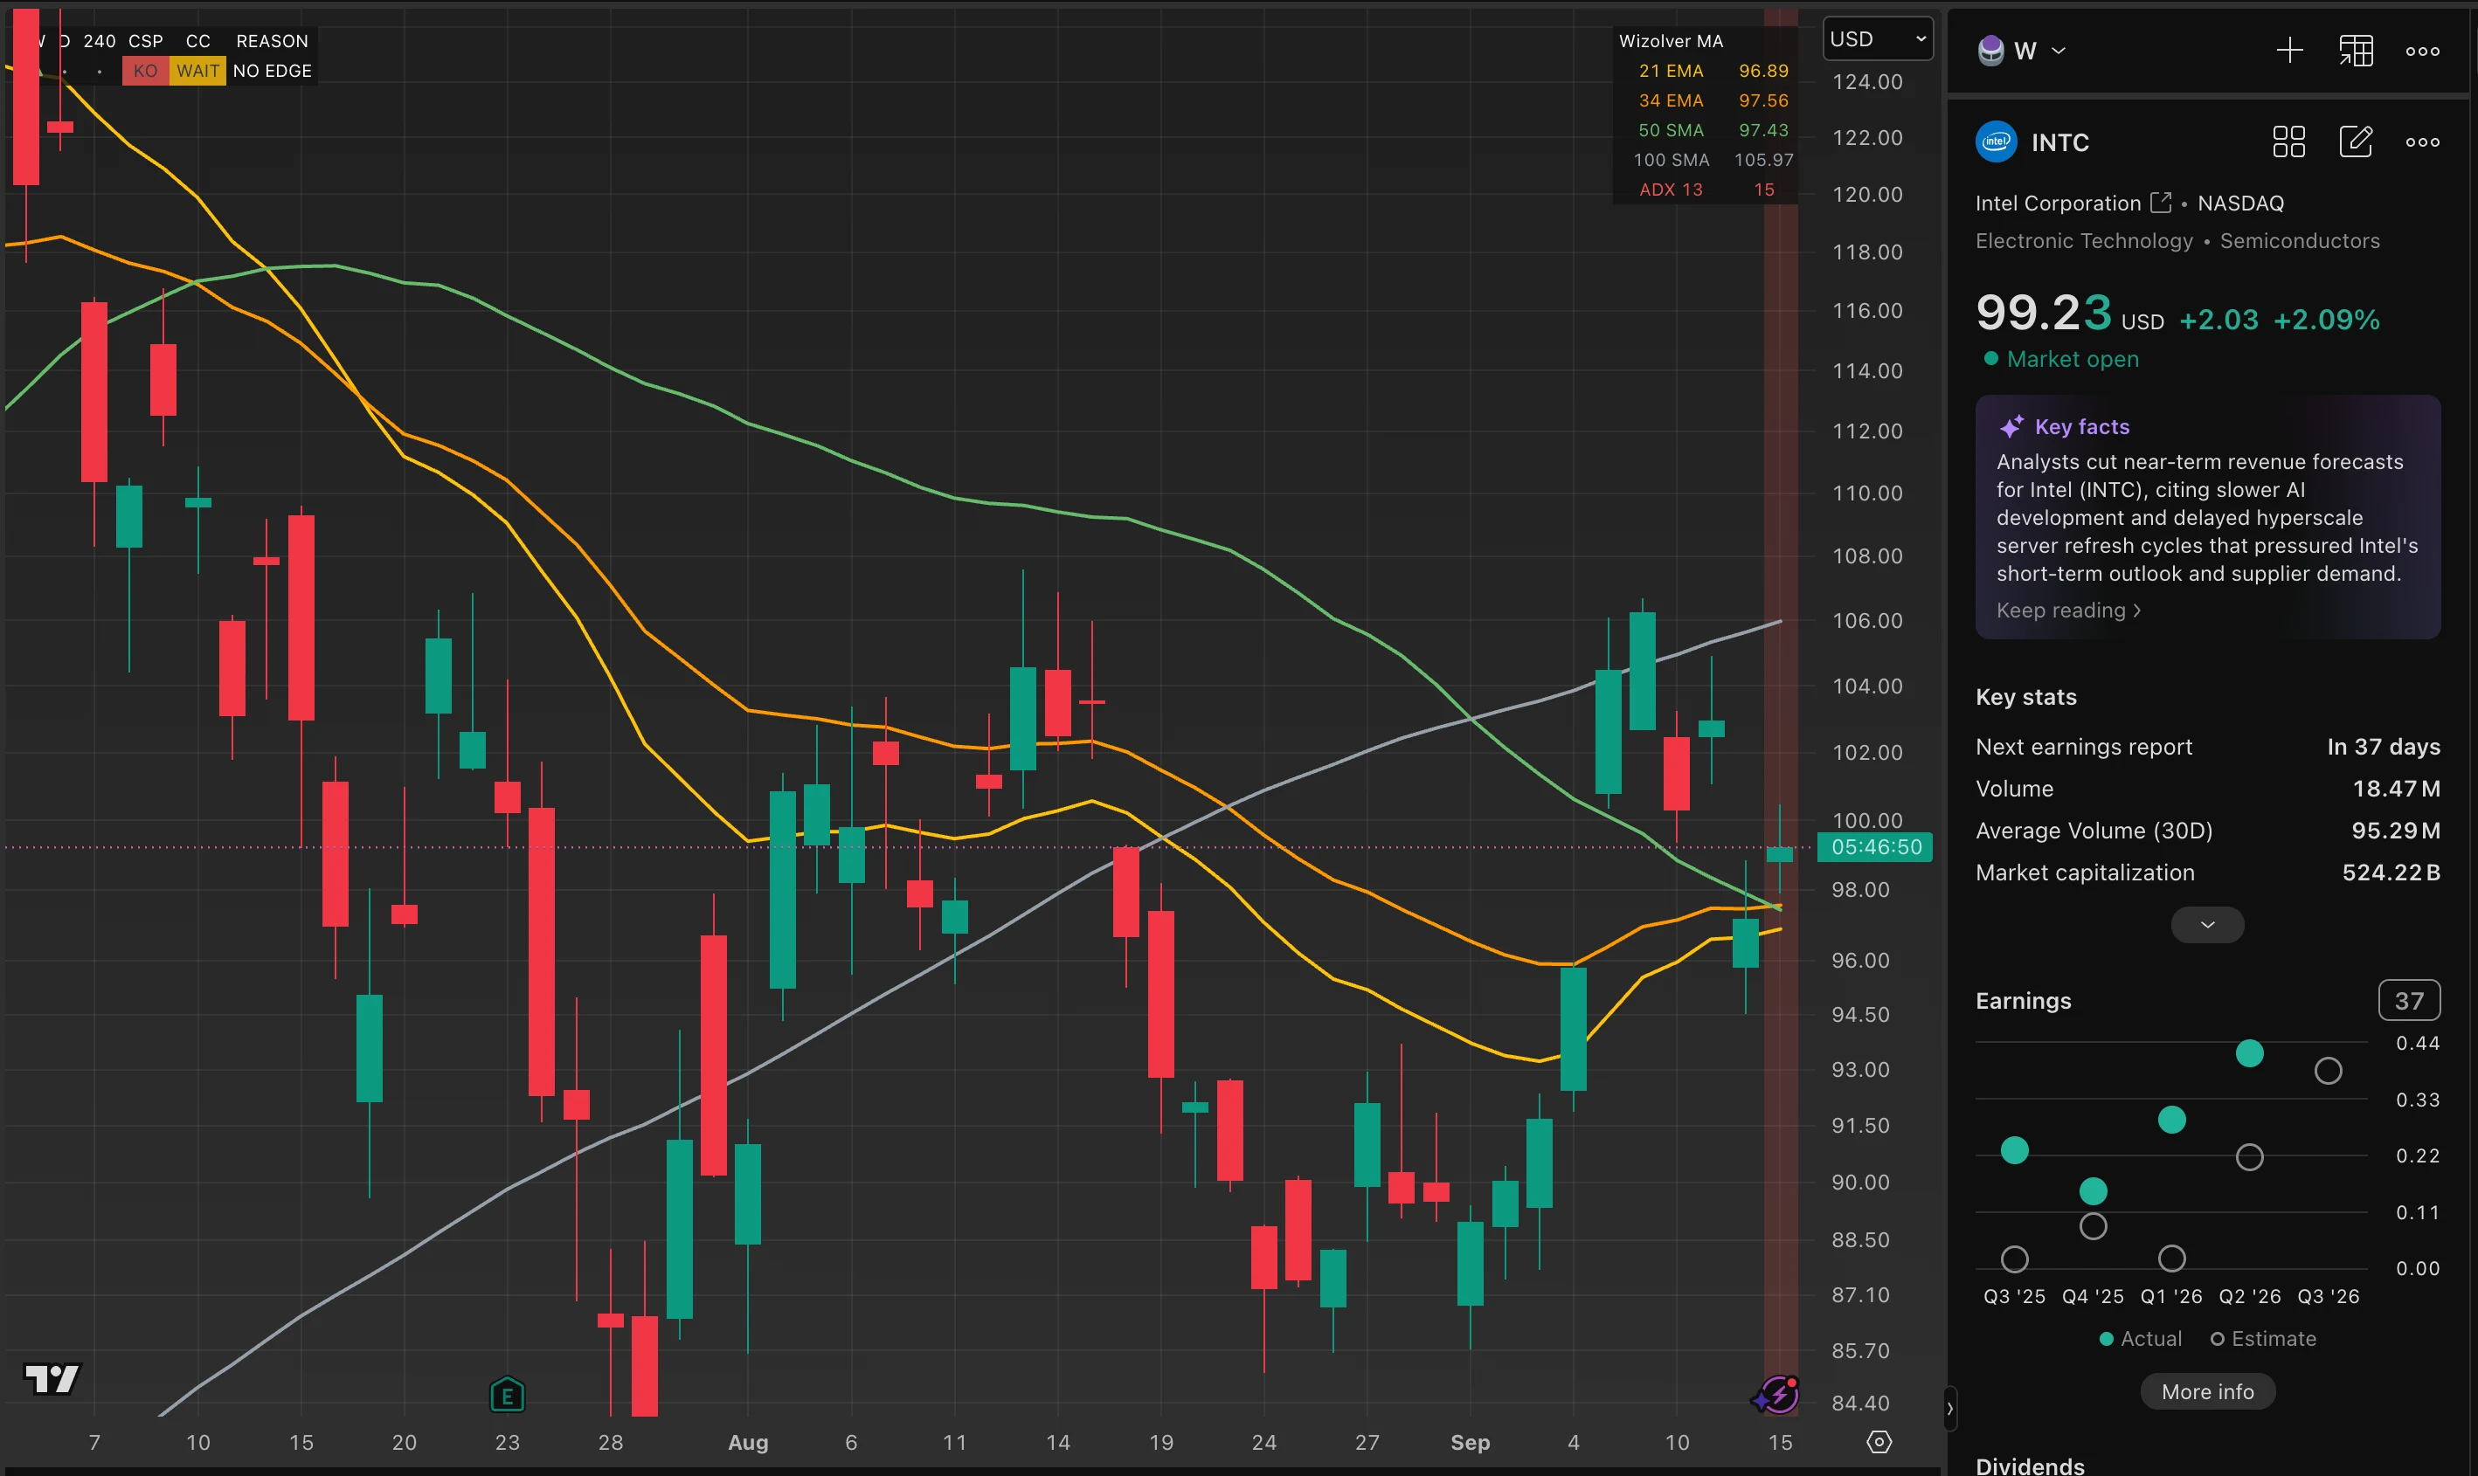Open the watchlist table layout icon

pyautogui.click(x=2356, y=51)
